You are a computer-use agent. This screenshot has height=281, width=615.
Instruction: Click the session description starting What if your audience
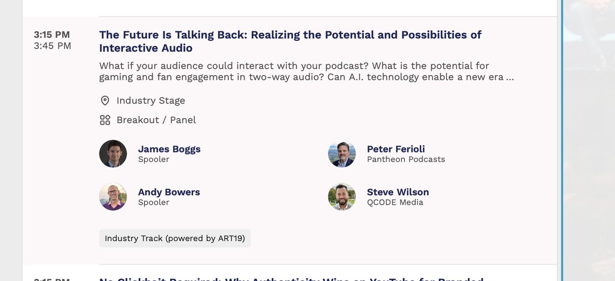306,72
